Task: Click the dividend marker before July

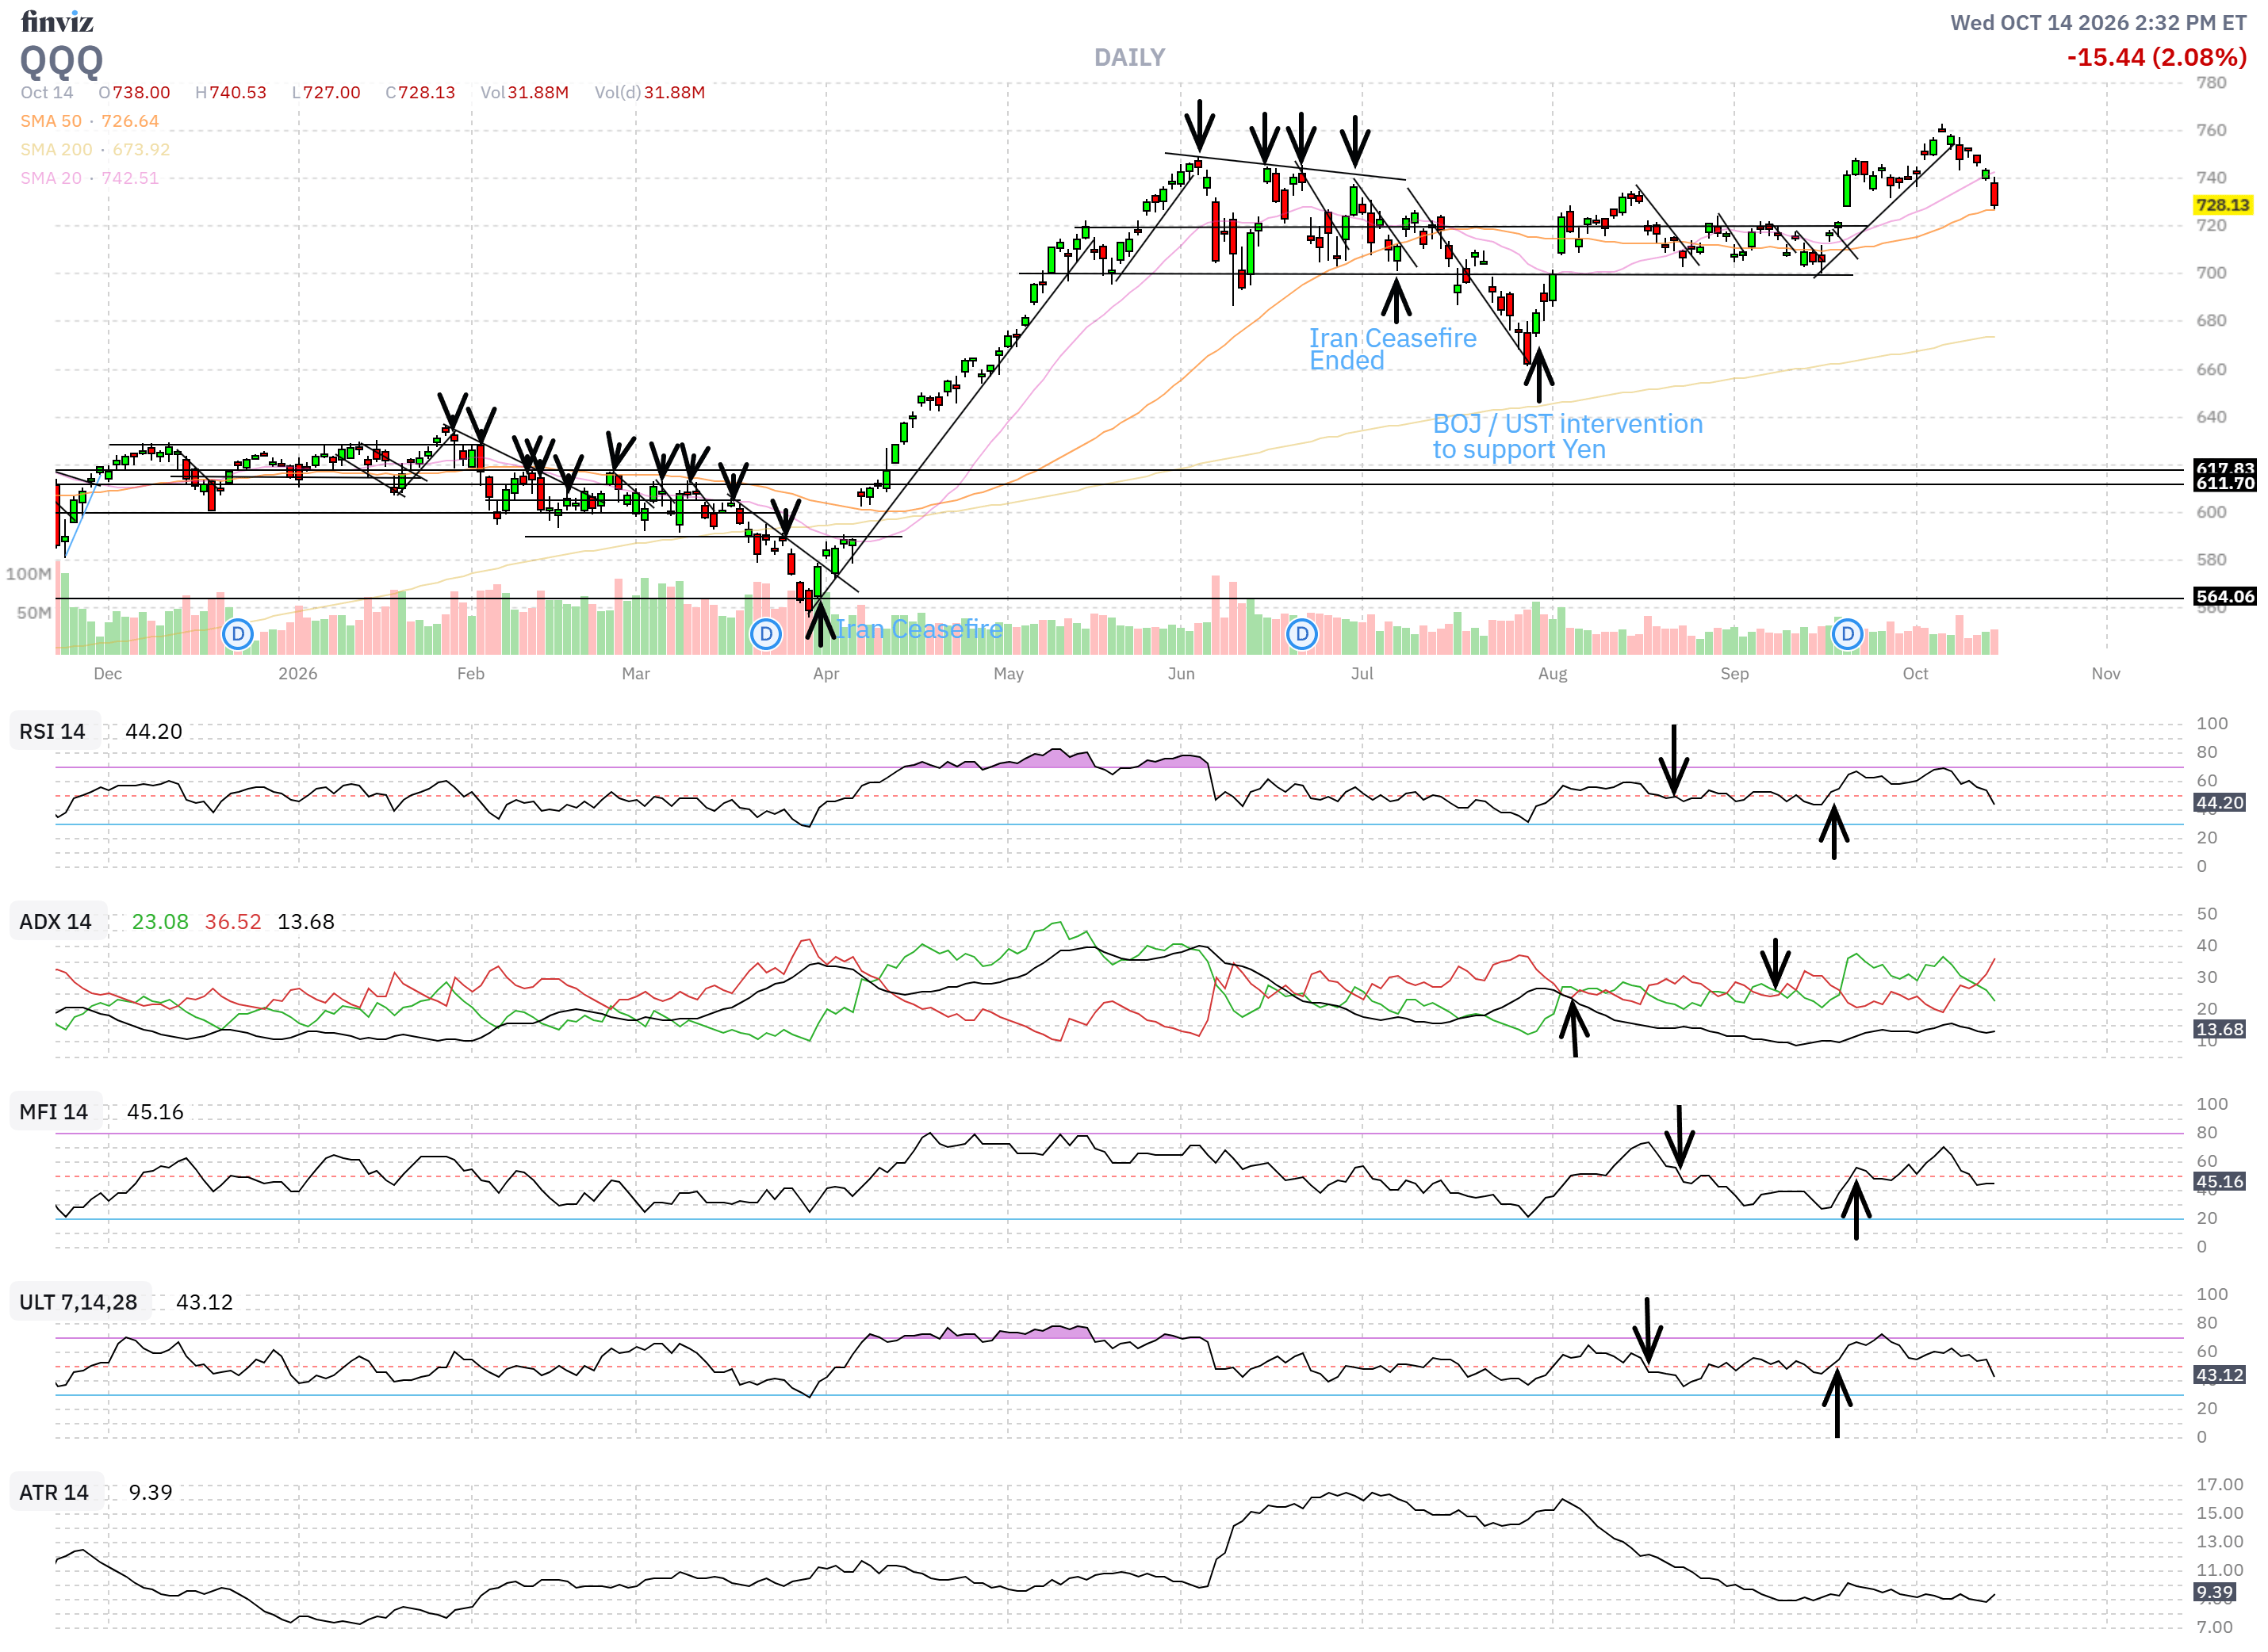Action: click(x=1301, y=634)
